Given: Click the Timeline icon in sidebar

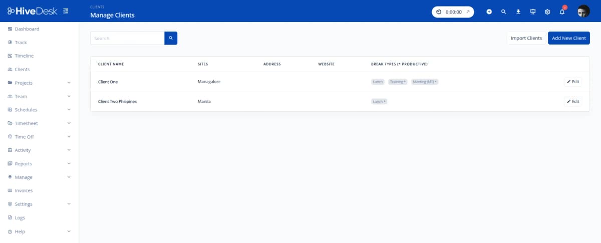Looking at the screenshot, I should click(10, 56).
